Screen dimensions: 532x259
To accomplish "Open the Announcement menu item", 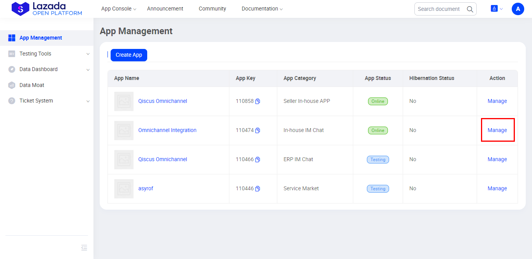I will click(165, 9).
